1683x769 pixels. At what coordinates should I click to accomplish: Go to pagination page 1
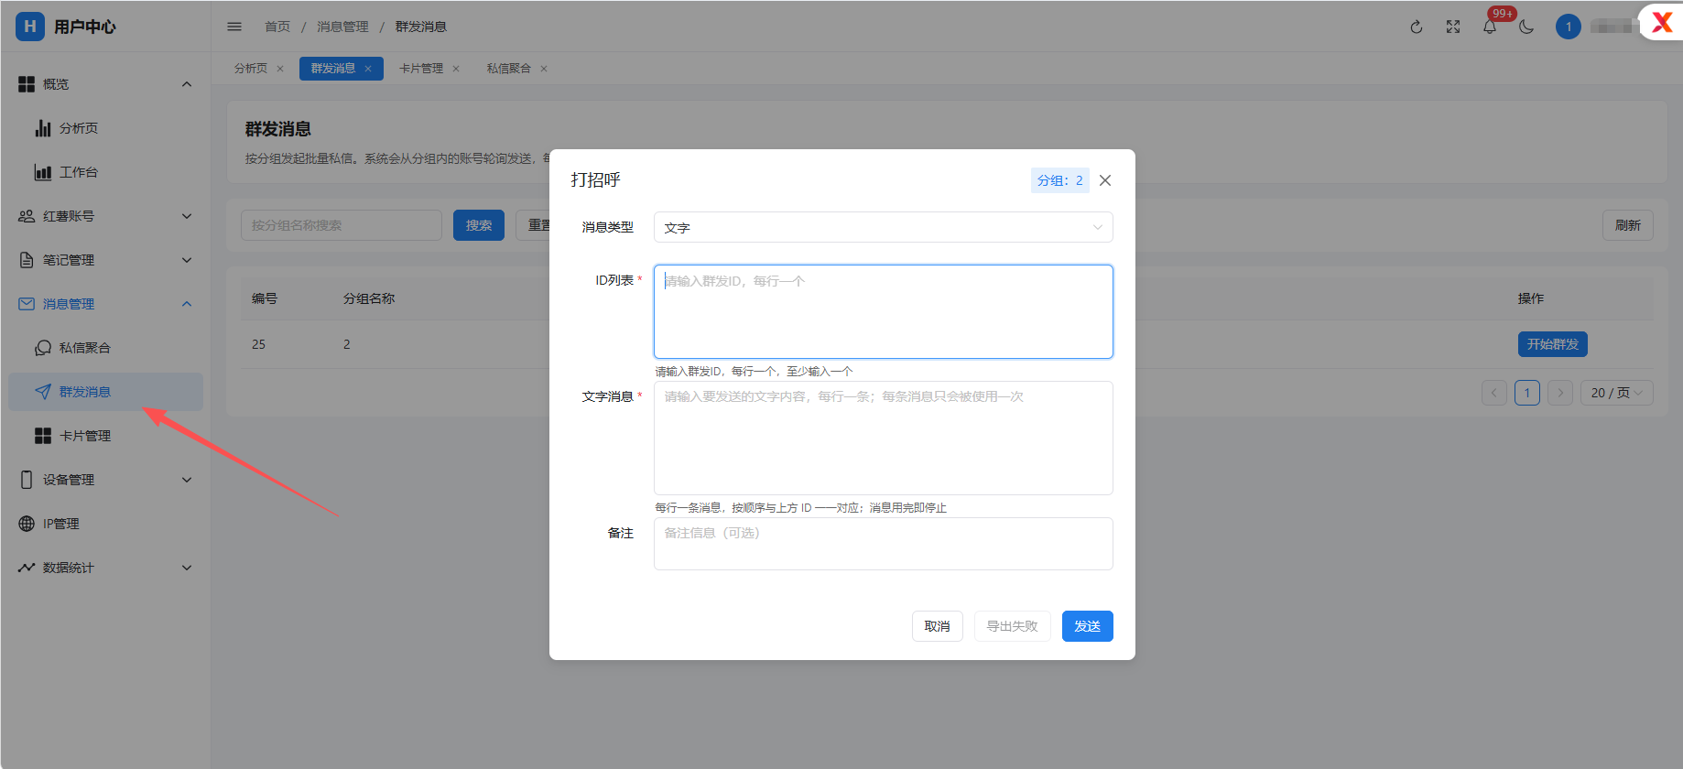pos(1527,393)
